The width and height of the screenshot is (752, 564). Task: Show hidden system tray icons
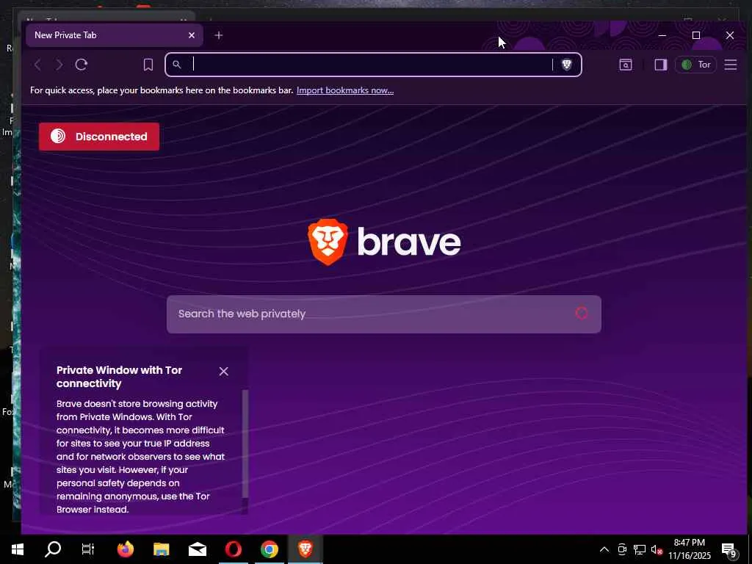604,549
